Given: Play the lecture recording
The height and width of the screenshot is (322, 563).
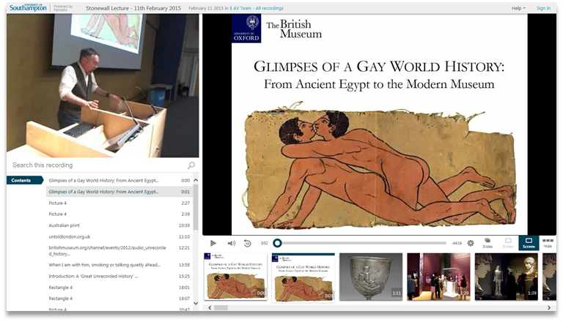Looking at the screenshot, I should click(x=213, y=243).
